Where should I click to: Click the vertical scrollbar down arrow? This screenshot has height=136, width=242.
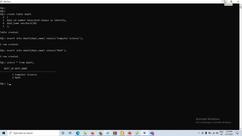[240, 128]
